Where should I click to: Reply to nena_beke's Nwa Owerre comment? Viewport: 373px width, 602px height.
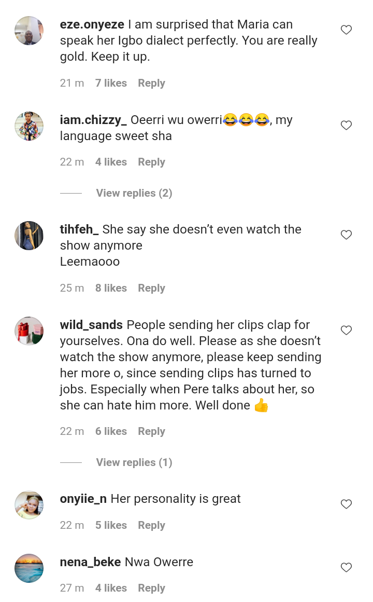pyautogui.click(x=151, y=588)
